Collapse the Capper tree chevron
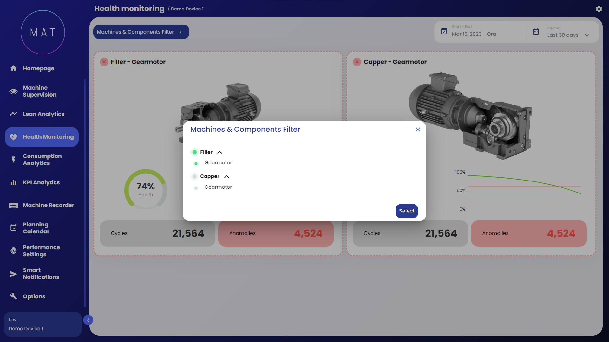 226,176
